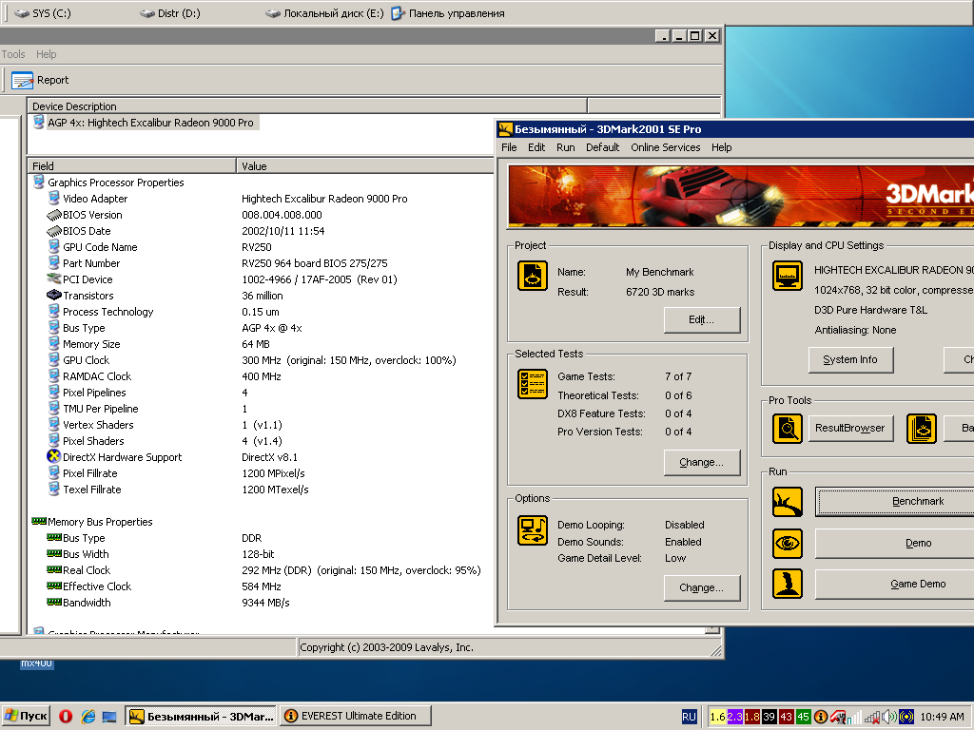Click the system clock showing 10:49 AM

click(x=942, y=717)
